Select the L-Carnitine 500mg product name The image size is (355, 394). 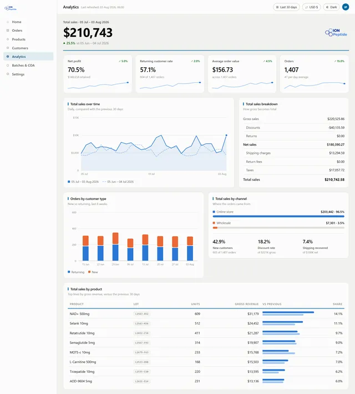click(83, 362)
